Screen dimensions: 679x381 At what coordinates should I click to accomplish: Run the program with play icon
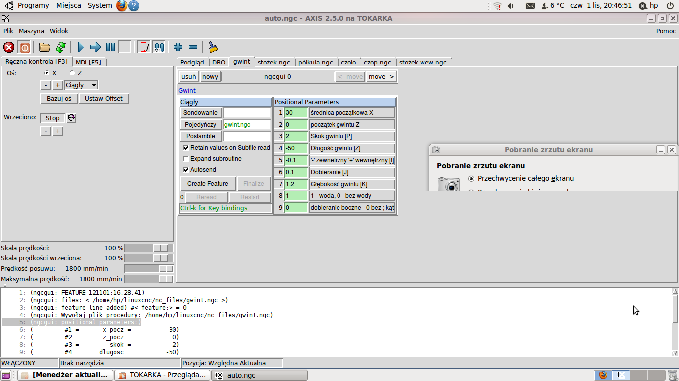[x=81, y=47]
